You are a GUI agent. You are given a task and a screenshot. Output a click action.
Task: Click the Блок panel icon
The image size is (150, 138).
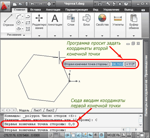pyautogui.click(x=87, y=18)
